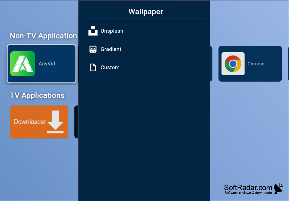Pick the Custom wallpaper option
This screenshot has width=289, height=201.
pos(146,67)
